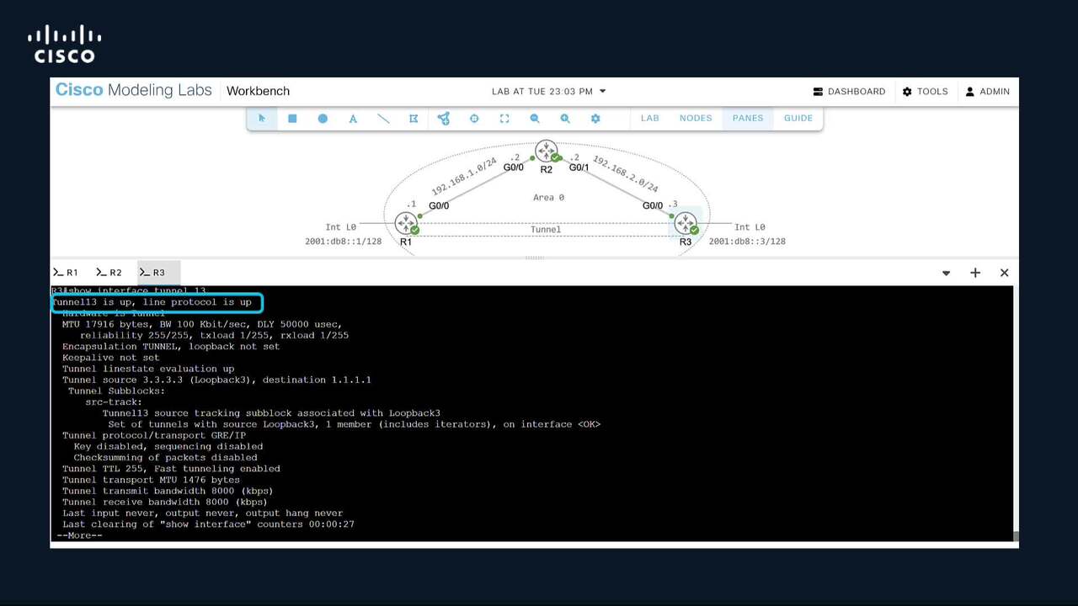Zoom out on the topology canvas
1078x606 pixels.
[535, 119]
